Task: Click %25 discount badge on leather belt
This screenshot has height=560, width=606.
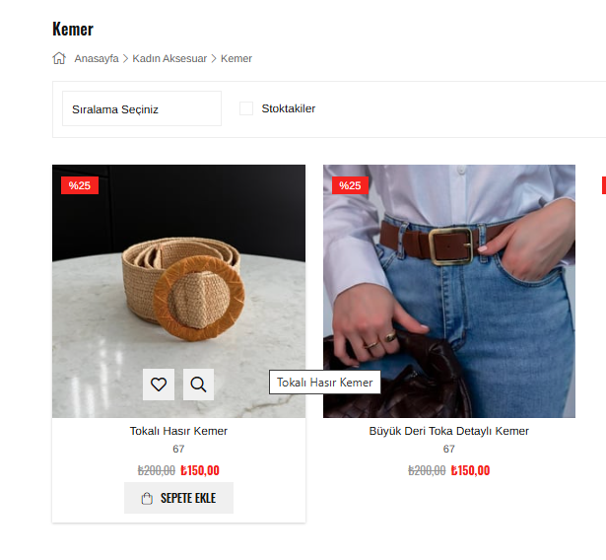Action: (x=350, y=185)
